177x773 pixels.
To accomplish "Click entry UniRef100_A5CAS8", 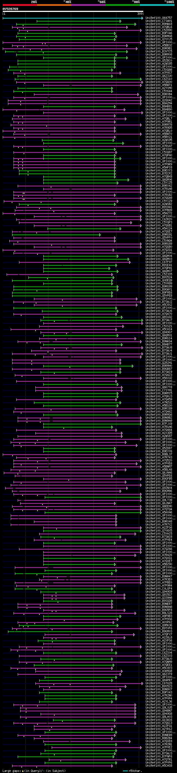I will [x=159, y=766].
